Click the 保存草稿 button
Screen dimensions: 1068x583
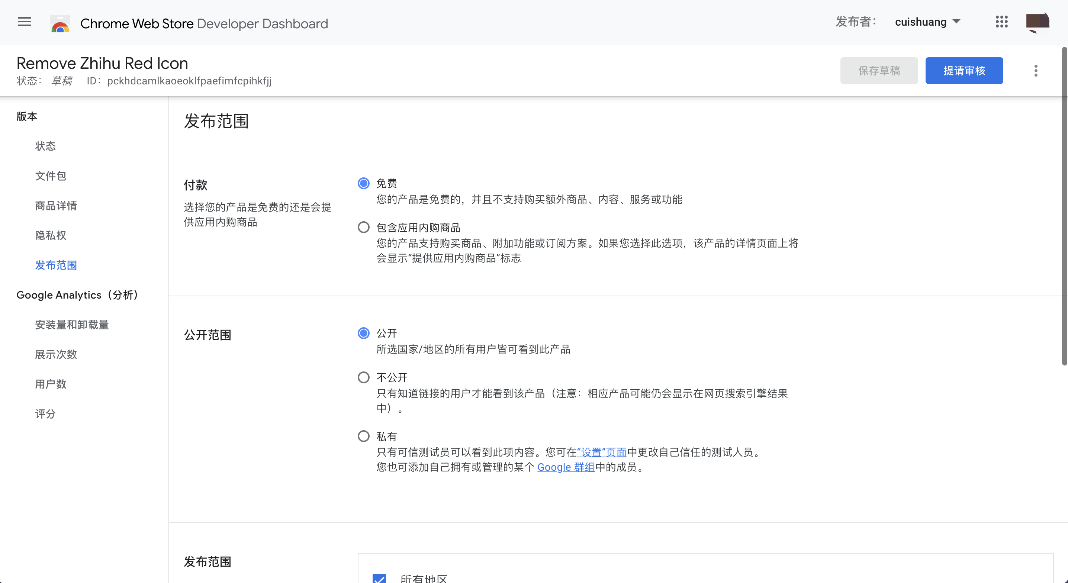tap(879, 71)
